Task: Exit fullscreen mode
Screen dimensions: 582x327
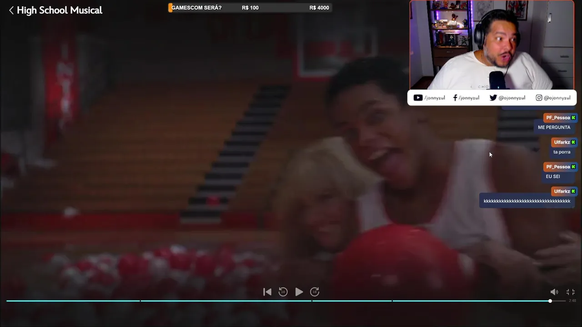Action: [x=571, y=292]
